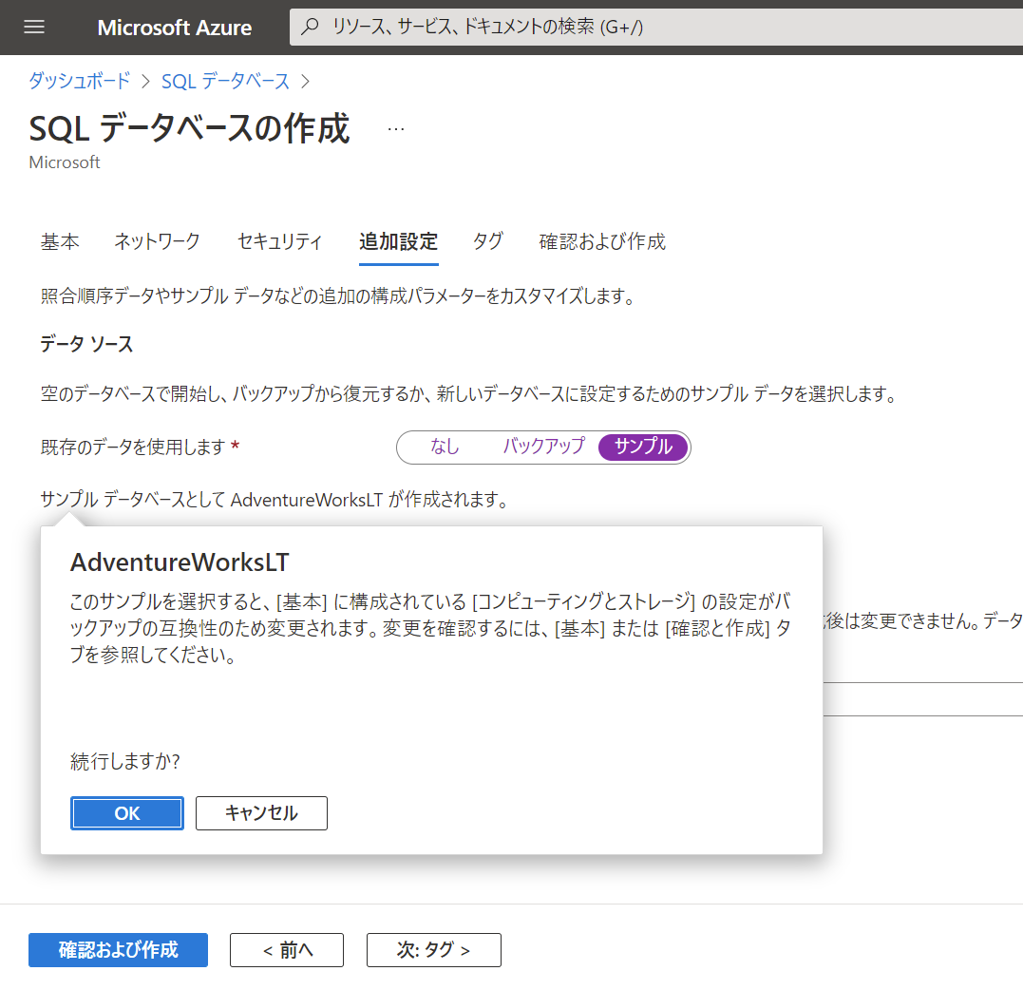Click the 続行しますか? prompt text
This screenshot has width=1023, height=990.
(x=125, y=762)
